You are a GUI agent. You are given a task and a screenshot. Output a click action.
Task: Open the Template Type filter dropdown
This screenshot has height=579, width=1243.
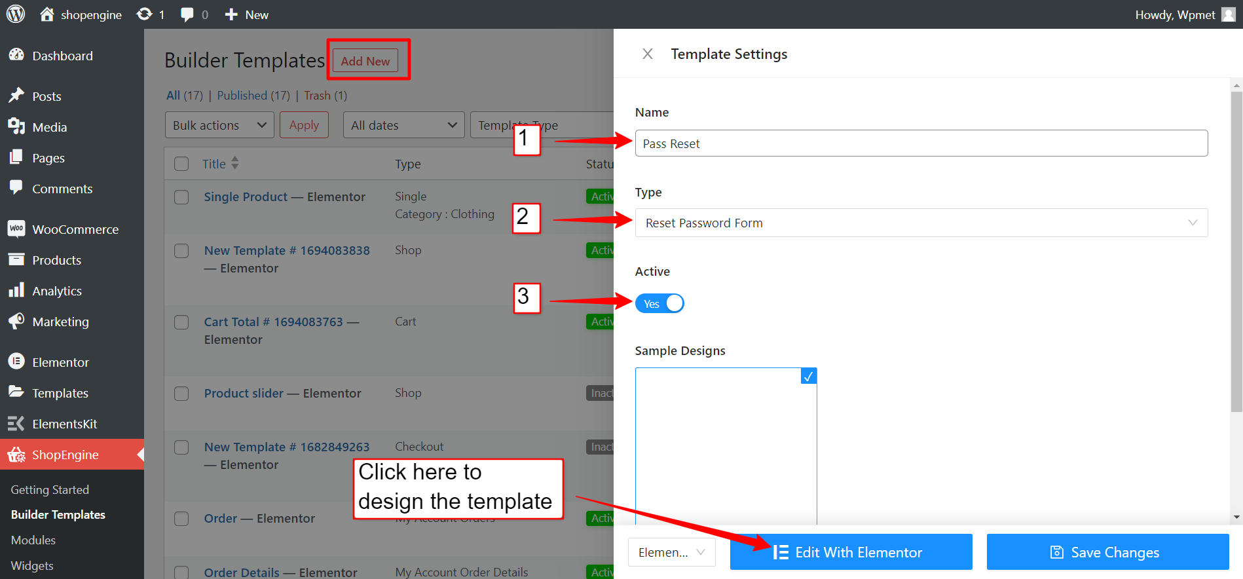(x=542, y=125)
